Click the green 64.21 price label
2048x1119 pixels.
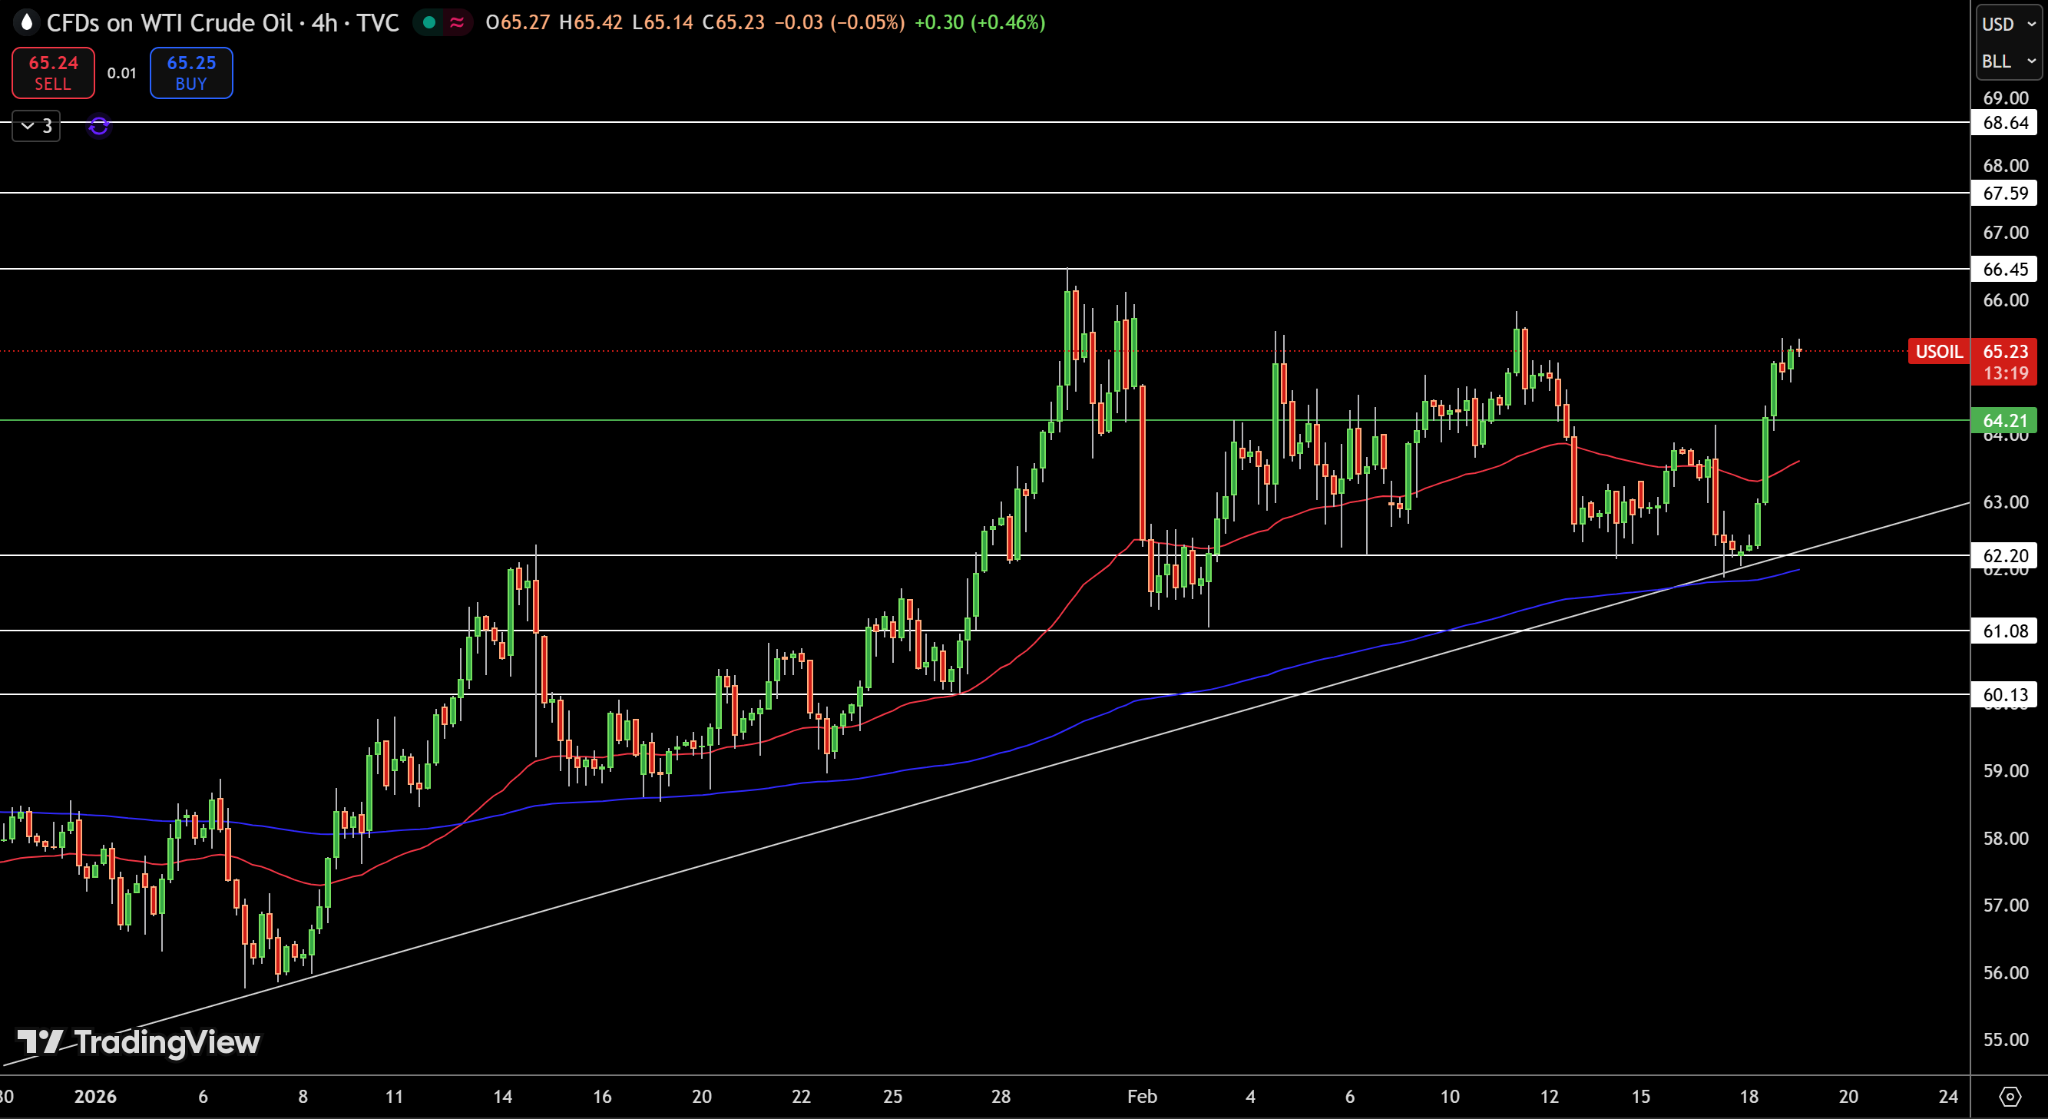pos(2004,420)
